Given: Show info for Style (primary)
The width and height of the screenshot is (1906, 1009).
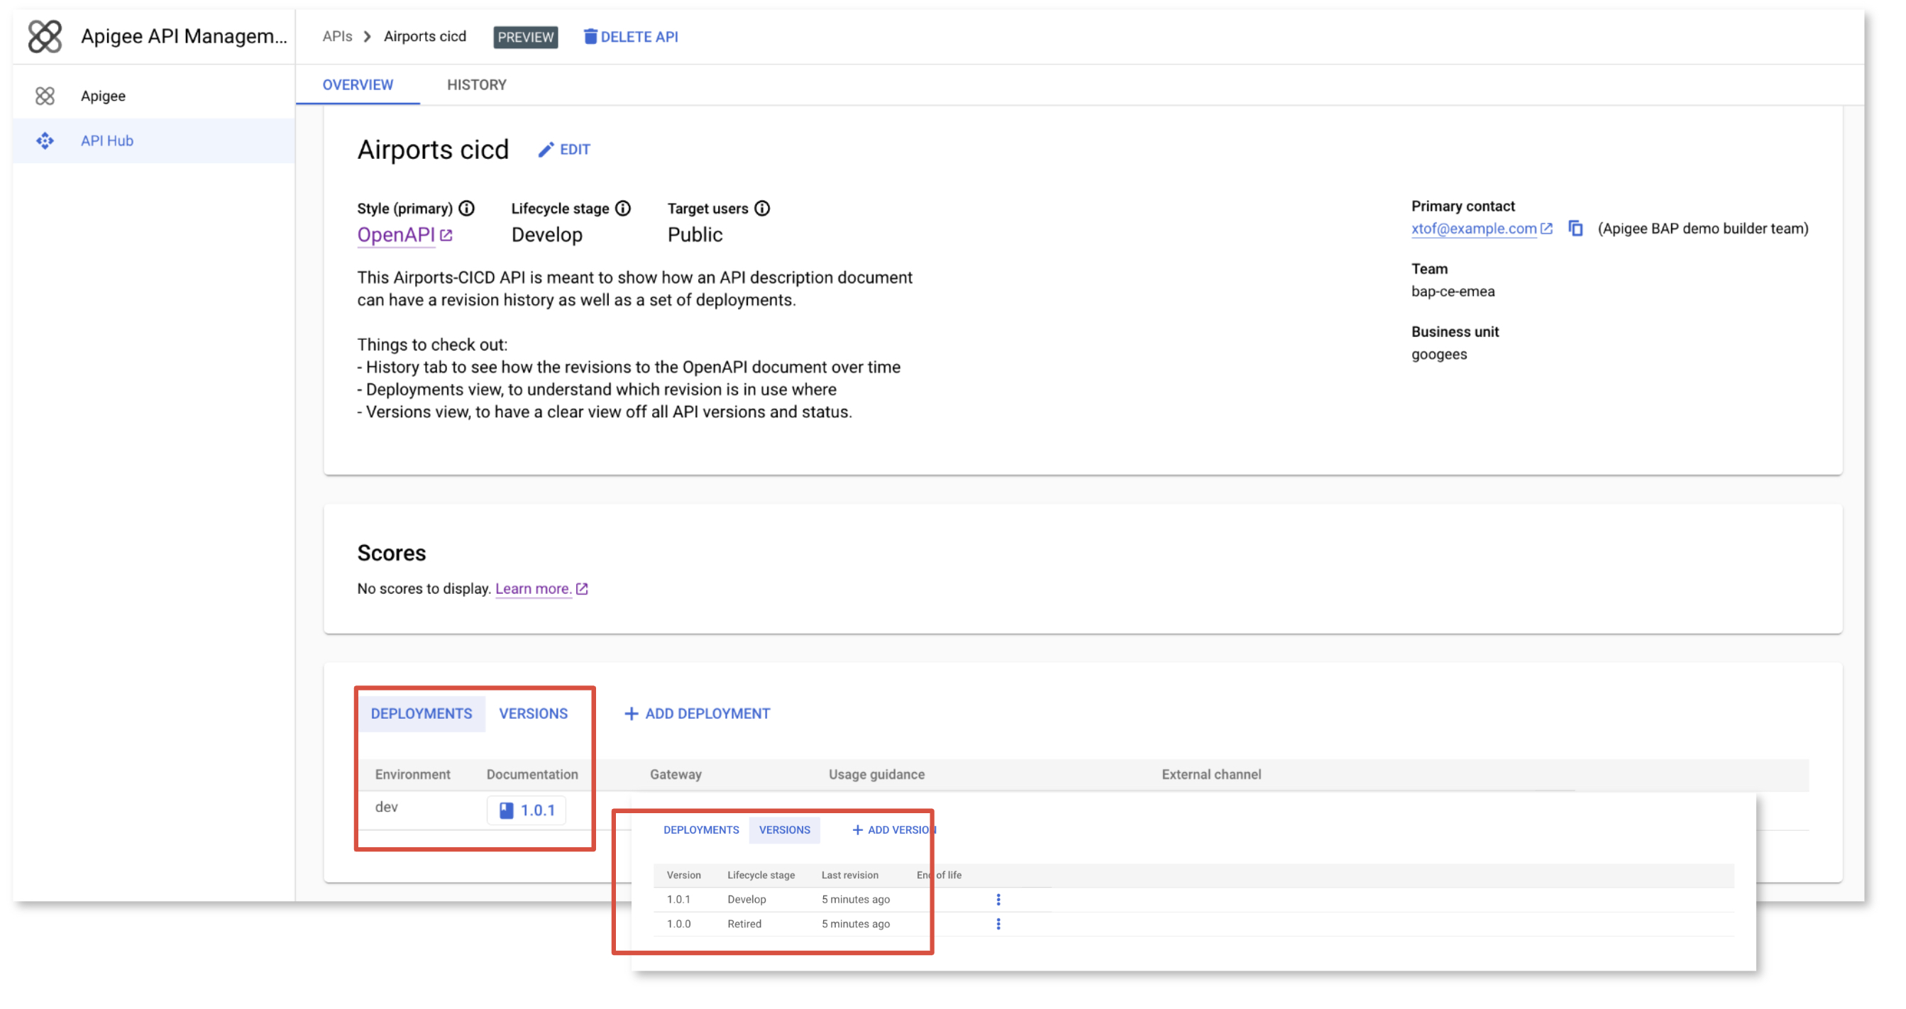Looking at the screenshot, I should pos(466,208).
